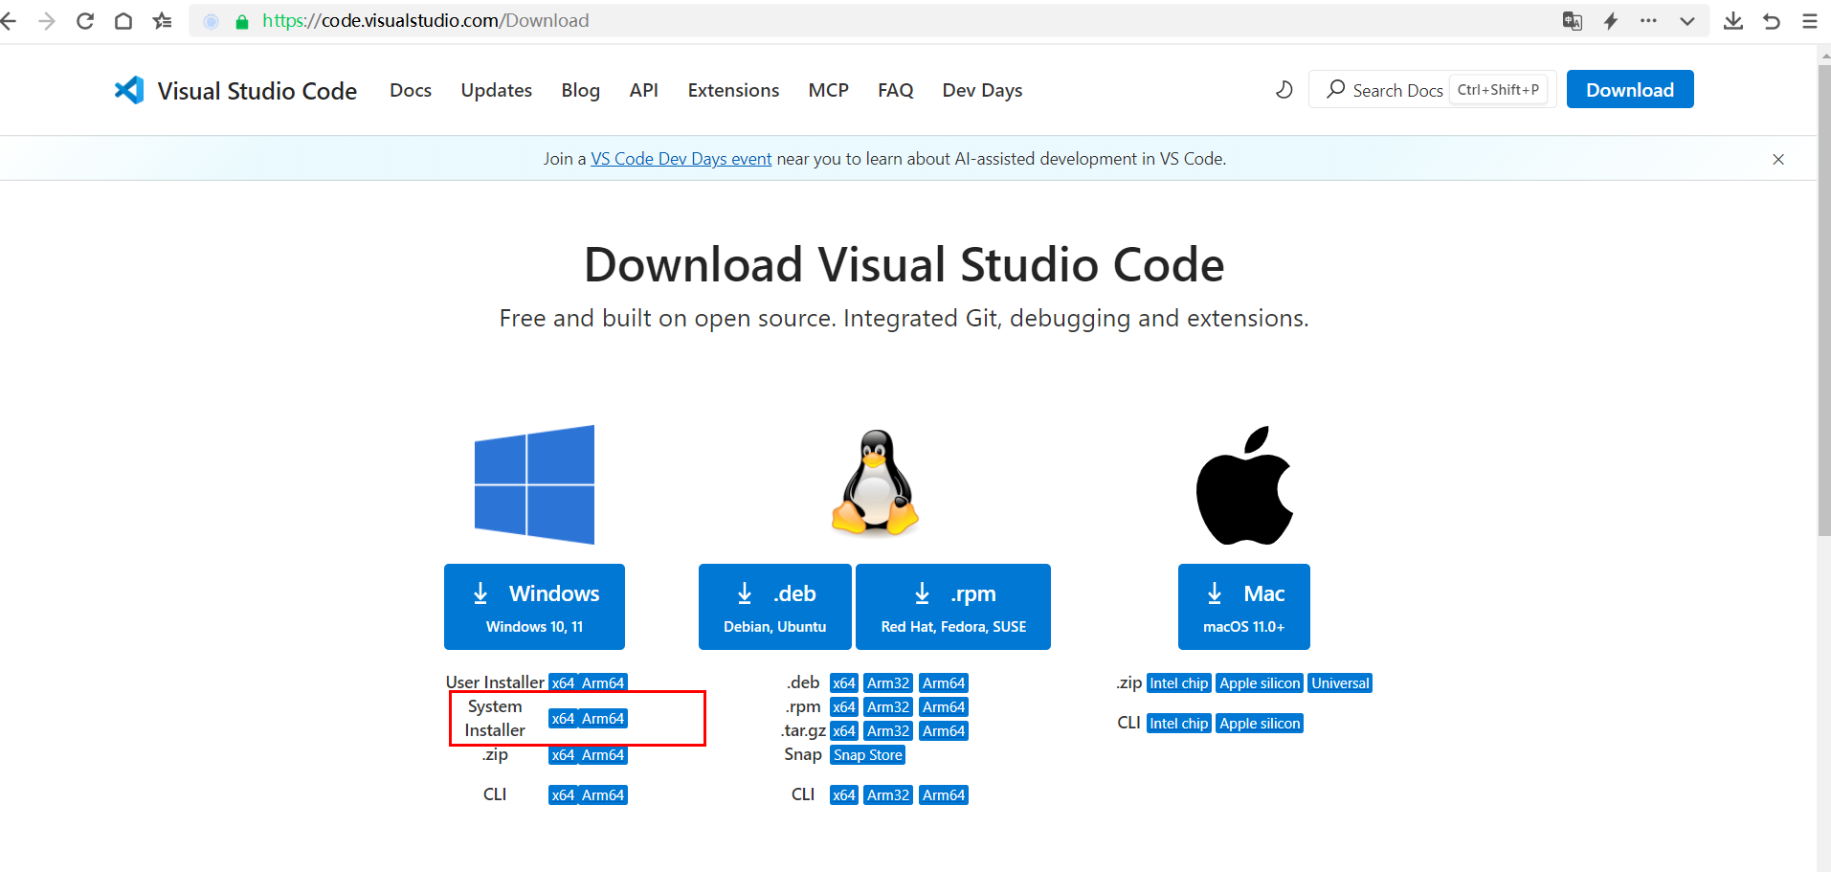
Task: Open the three-dots more options icon
Action: (x=1648, y=20)
